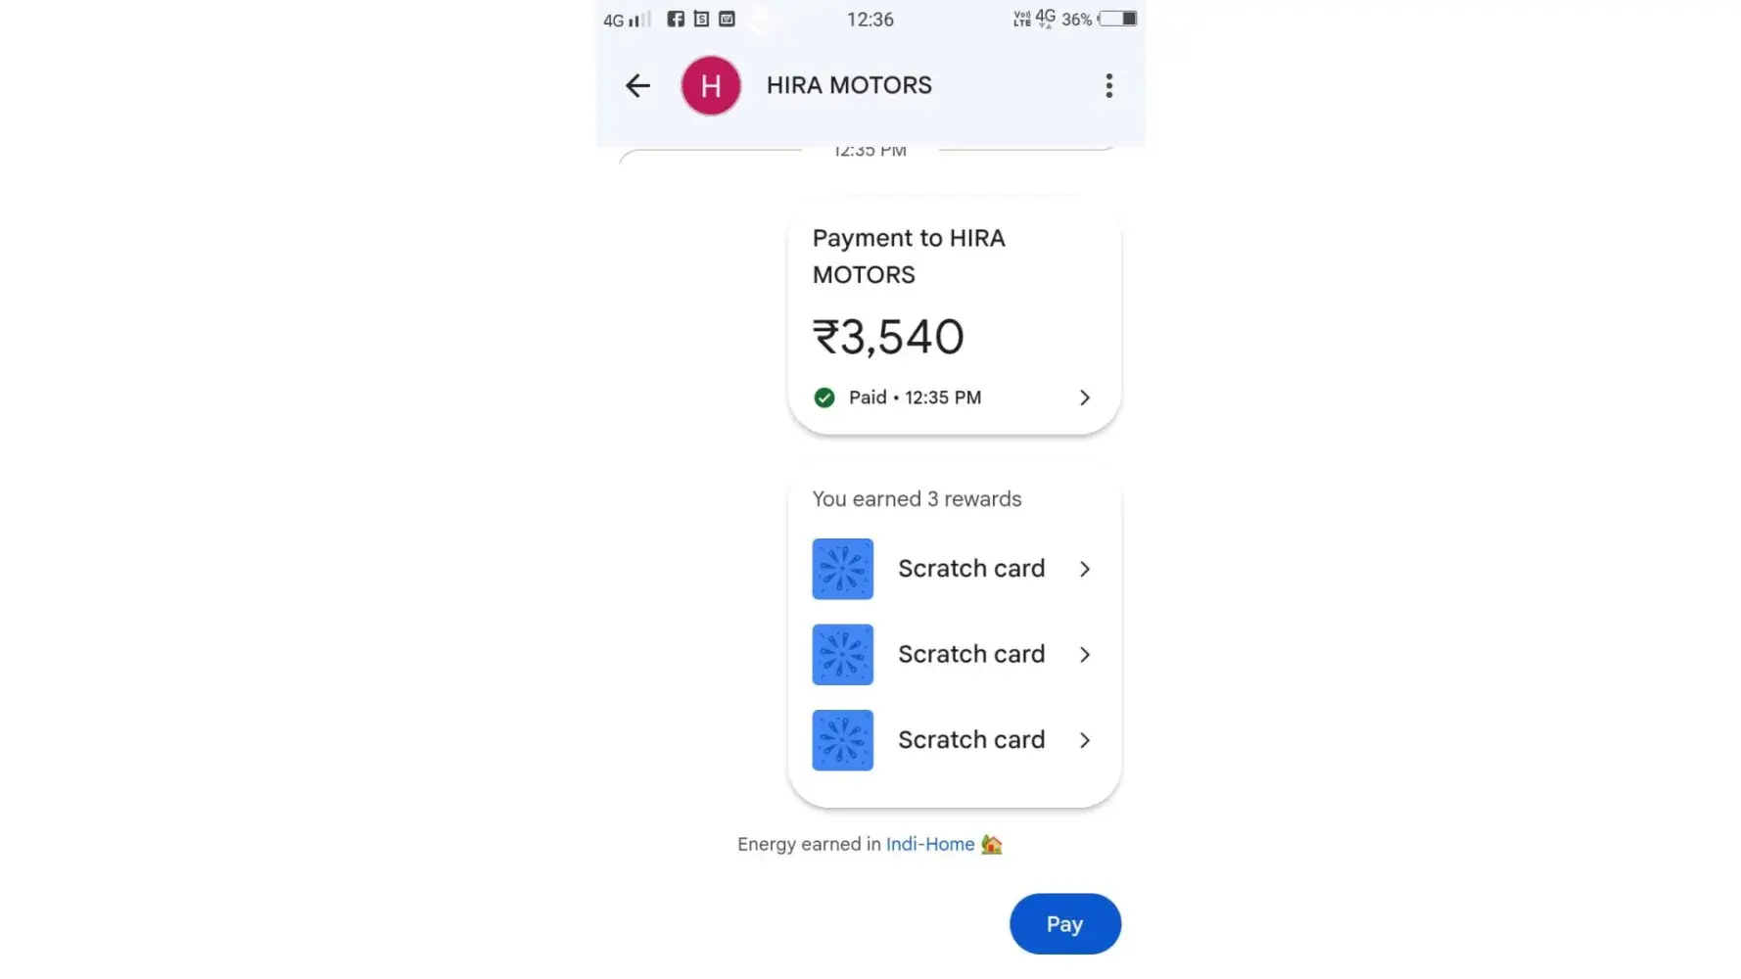The image size is (1741, 979).
Task: Click the green Paid checkmark icon
Action: [x=824, y=397]
